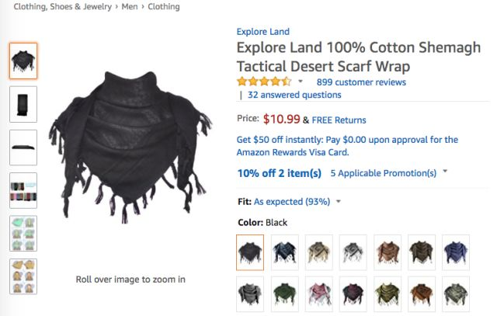Choose the navy blue scarf color swatch
The image size is (497, 316).
tap(456, 252)
